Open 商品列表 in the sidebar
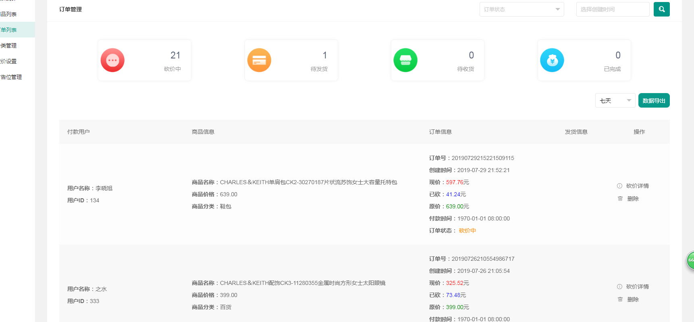This screenshot has height=322, width=694. (x=9, y=14)
